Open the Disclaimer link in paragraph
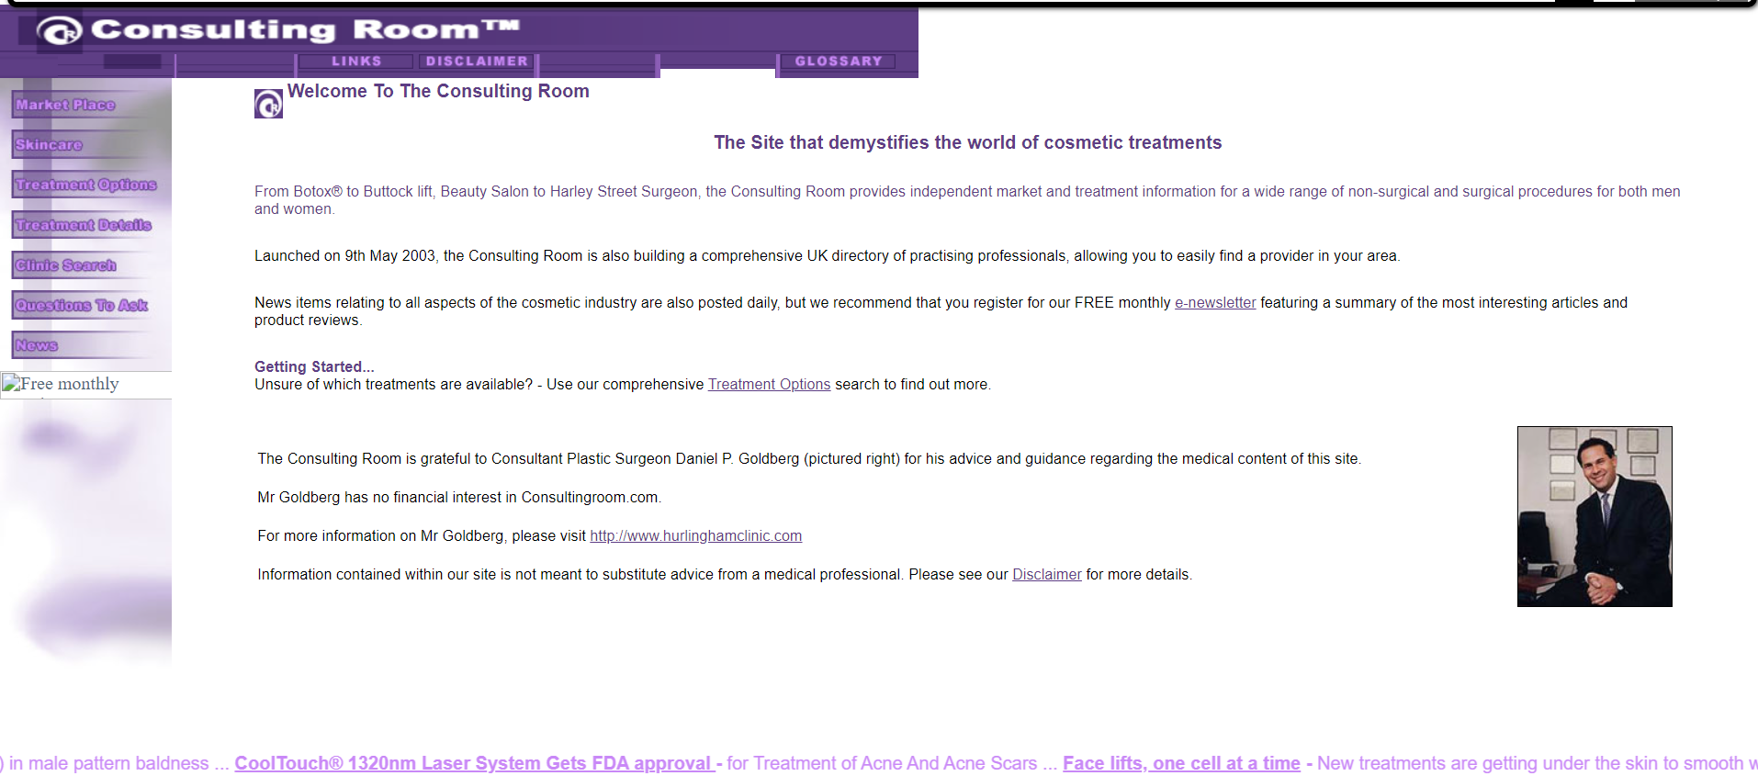This screenshot has height=776, width=1758. pyautogui.click(x=1047, y=575)
